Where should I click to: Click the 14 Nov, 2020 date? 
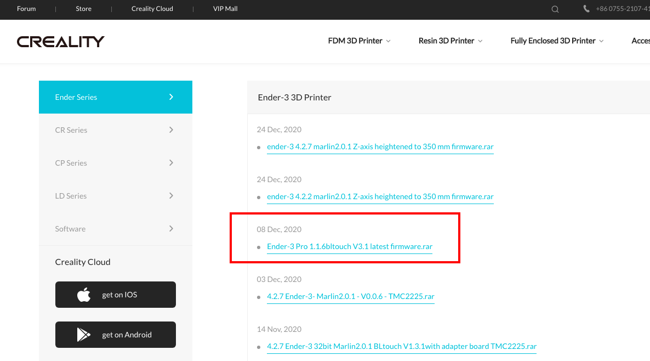(x=279, y=329)
